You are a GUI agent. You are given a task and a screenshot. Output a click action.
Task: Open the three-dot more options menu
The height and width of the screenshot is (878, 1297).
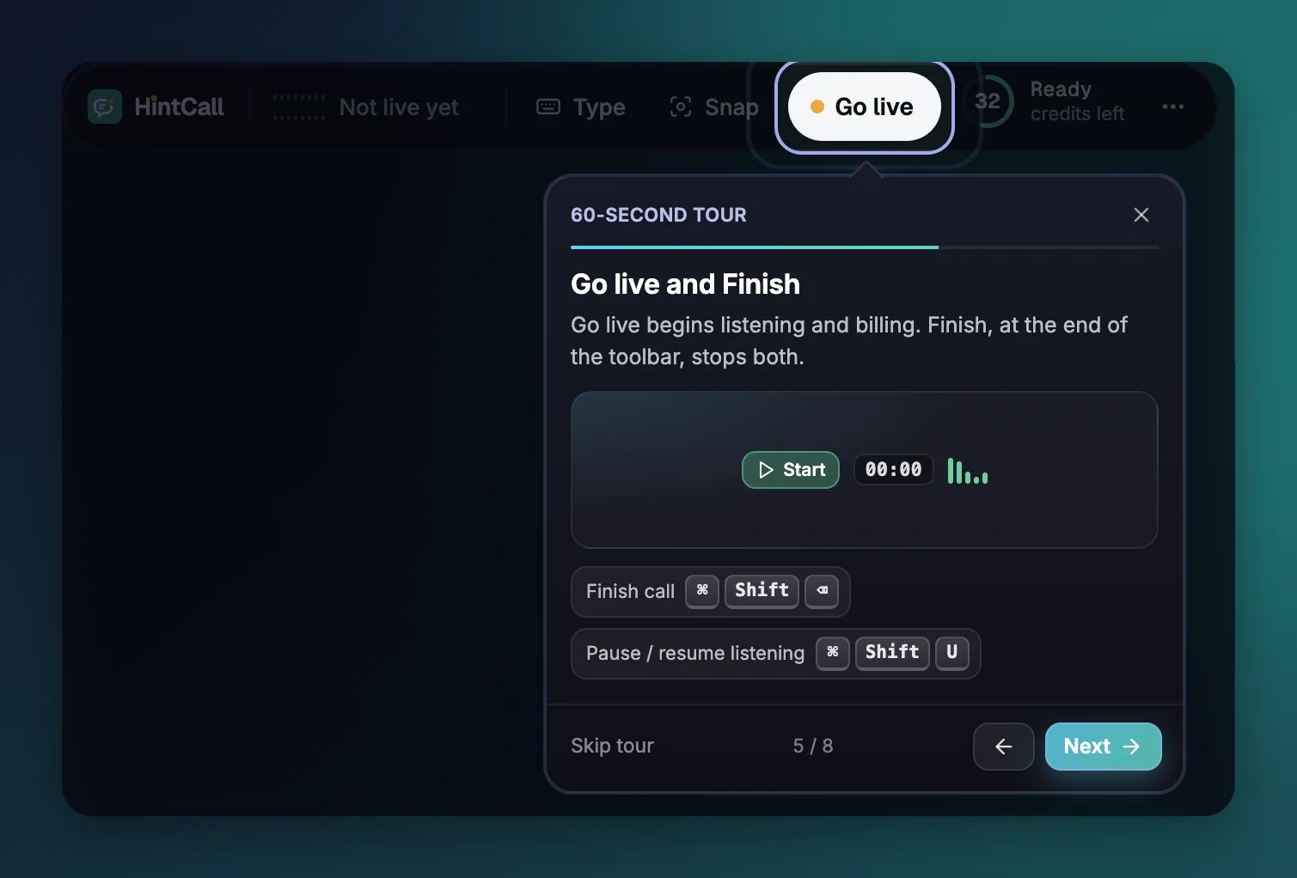1172,107
